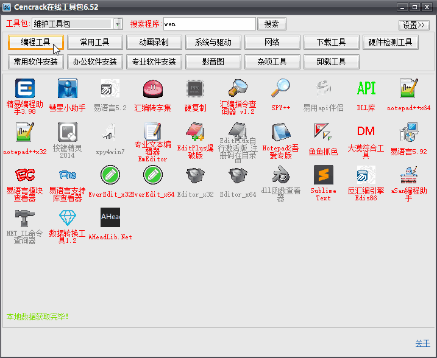Click the 大漠综合工具 DM icon

(x=366, y=132)
